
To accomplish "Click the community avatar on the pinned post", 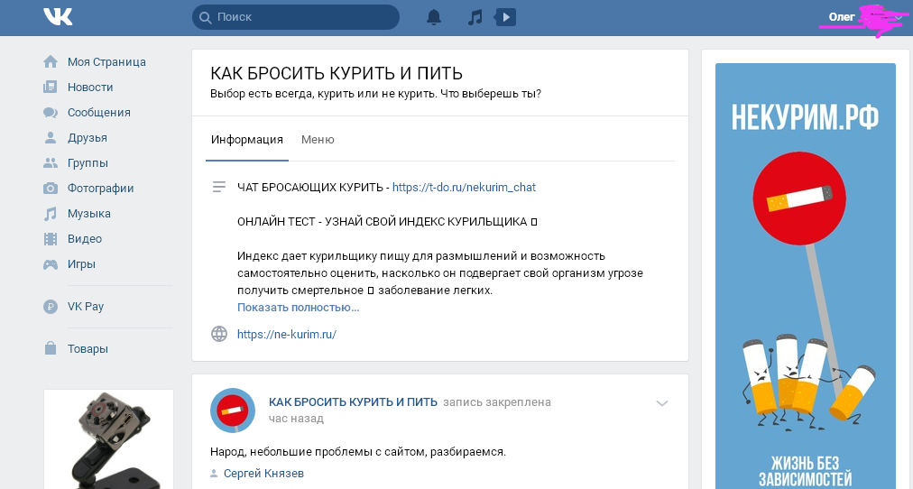I will click(x=233, y=411).
